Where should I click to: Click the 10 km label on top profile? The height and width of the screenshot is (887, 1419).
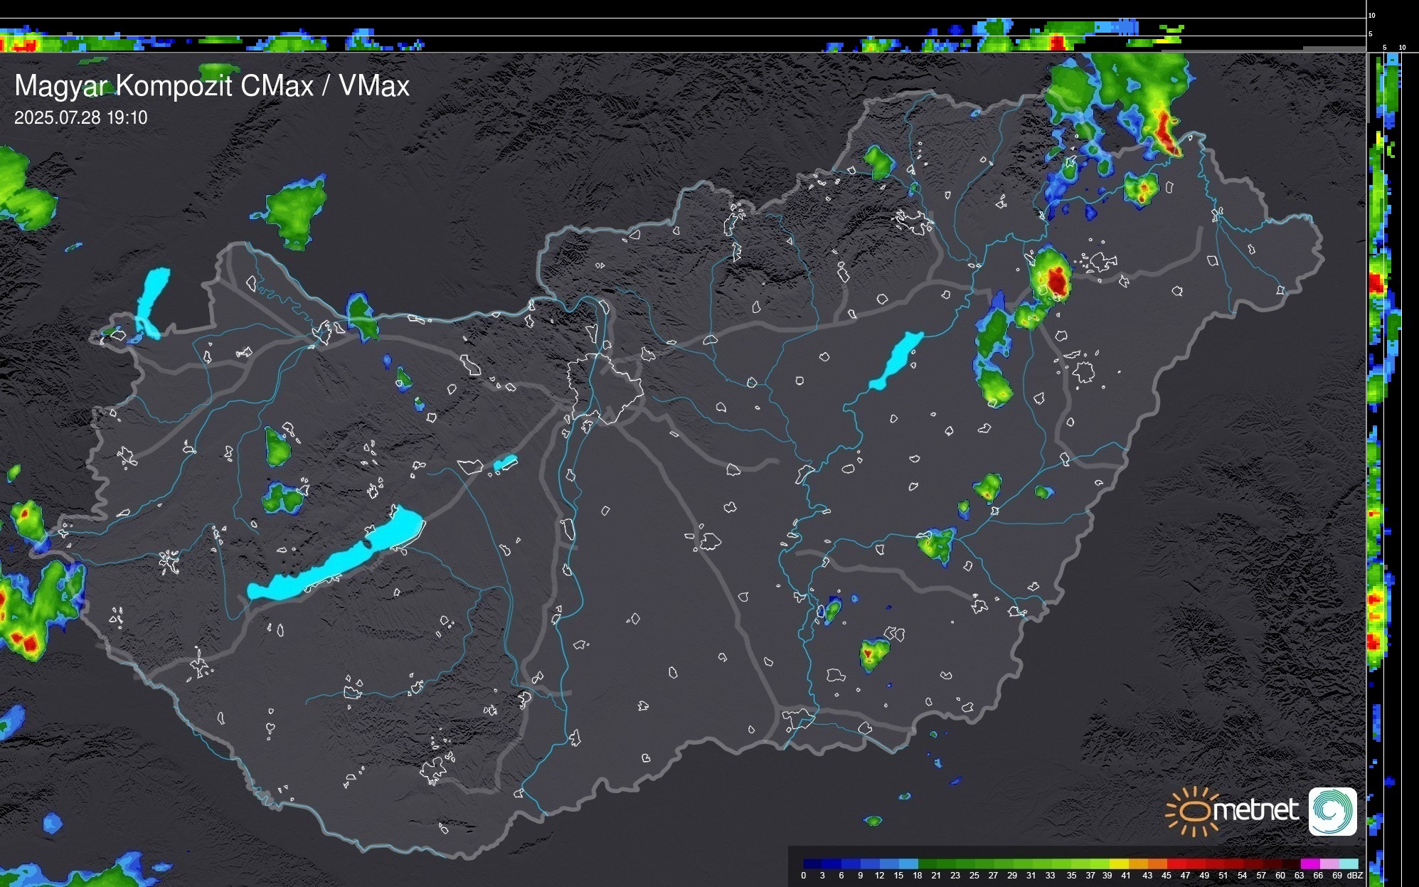(x=1372, y=15)
